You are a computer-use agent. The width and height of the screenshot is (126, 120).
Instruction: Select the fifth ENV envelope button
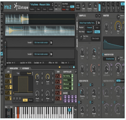[57, 98]
